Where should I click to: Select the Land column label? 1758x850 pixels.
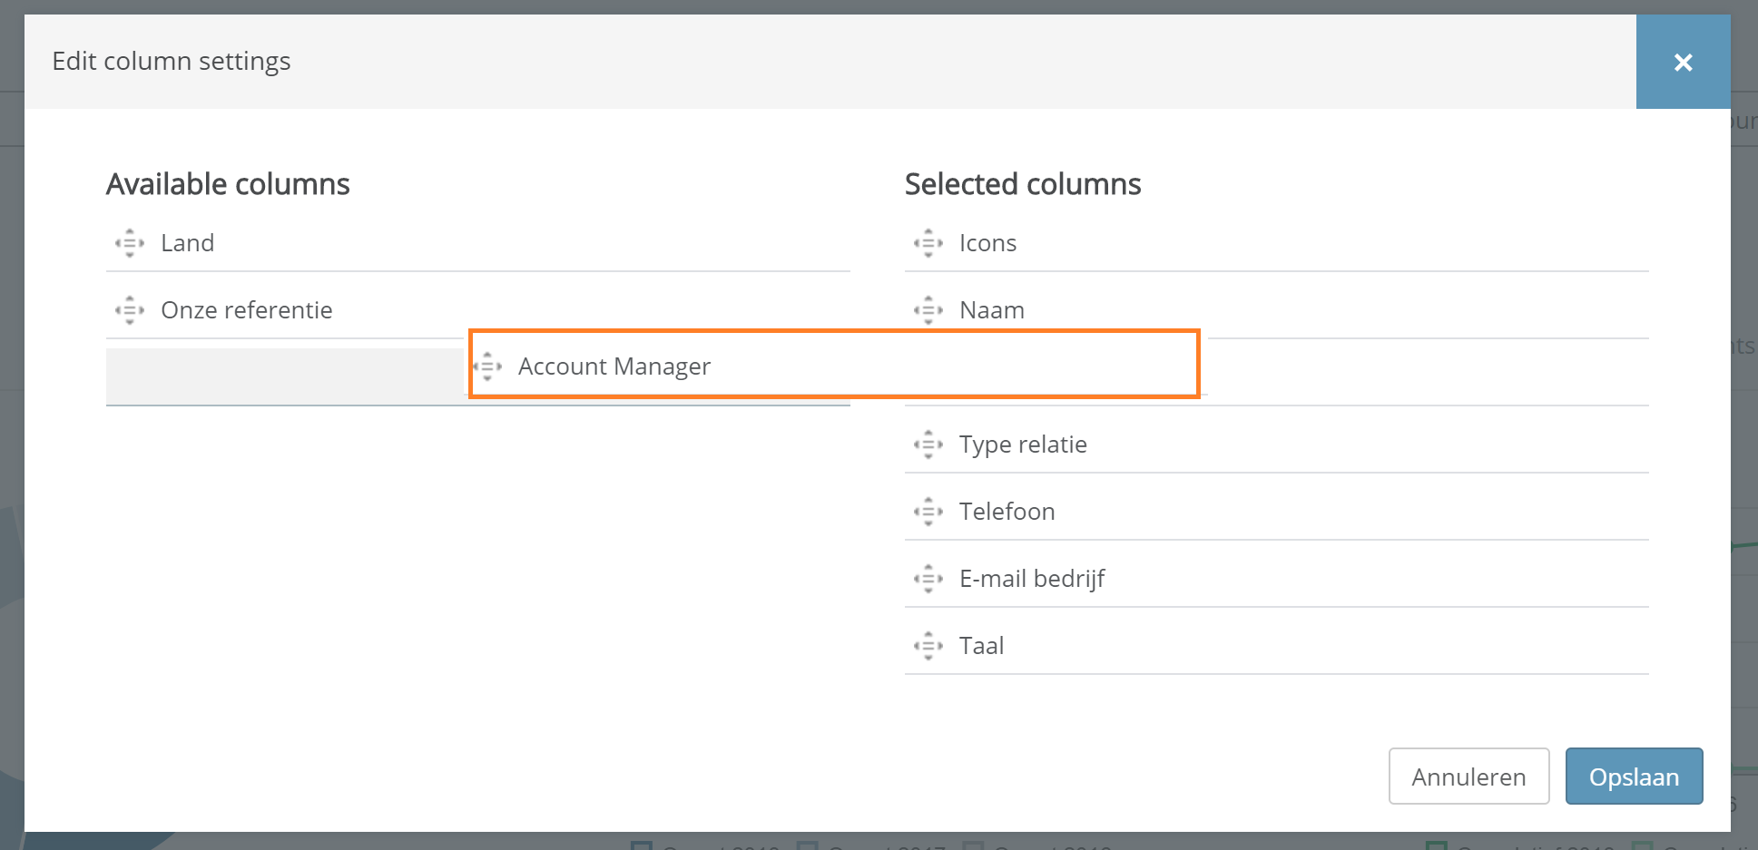pyautogui.click(x=188, y=243)
